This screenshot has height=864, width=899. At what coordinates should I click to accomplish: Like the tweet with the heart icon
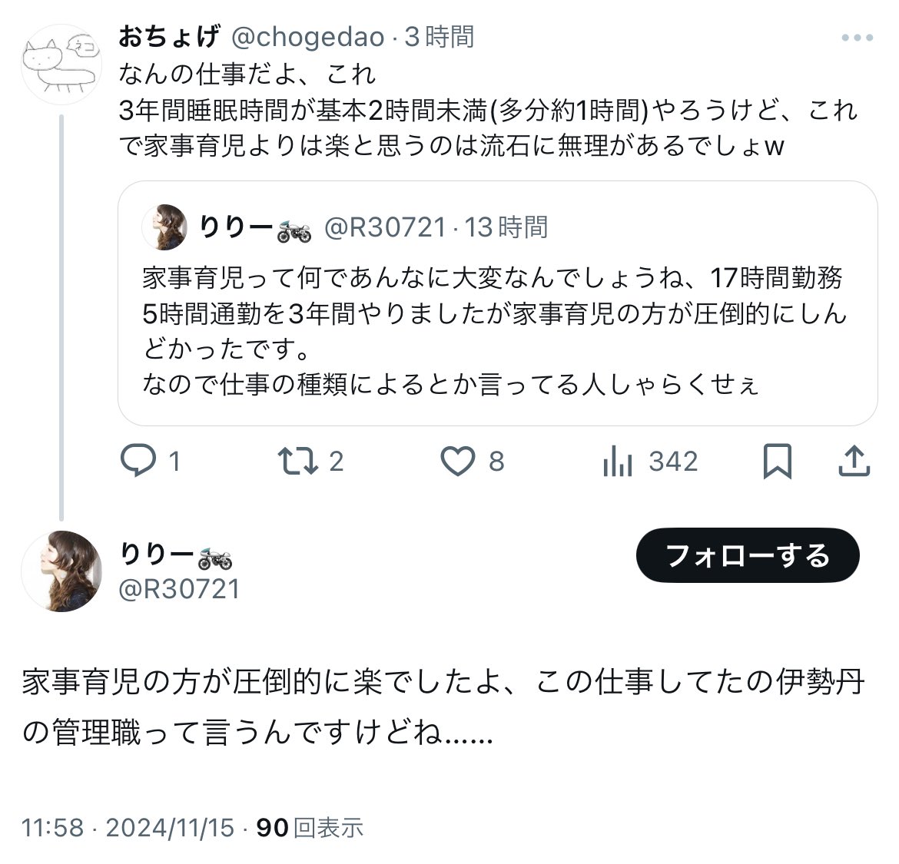coord(458,461)
